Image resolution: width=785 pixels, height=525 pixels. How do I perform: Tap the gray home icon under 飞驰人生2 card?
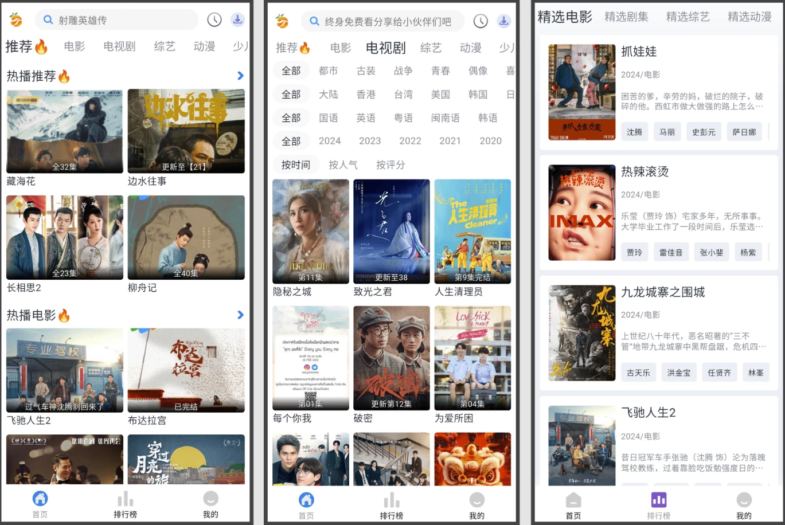tap(573, 500)
